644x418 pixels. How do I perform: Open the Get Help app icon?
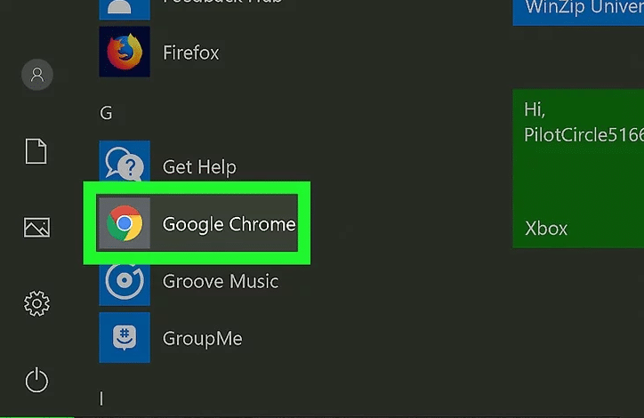click(125, 161)
